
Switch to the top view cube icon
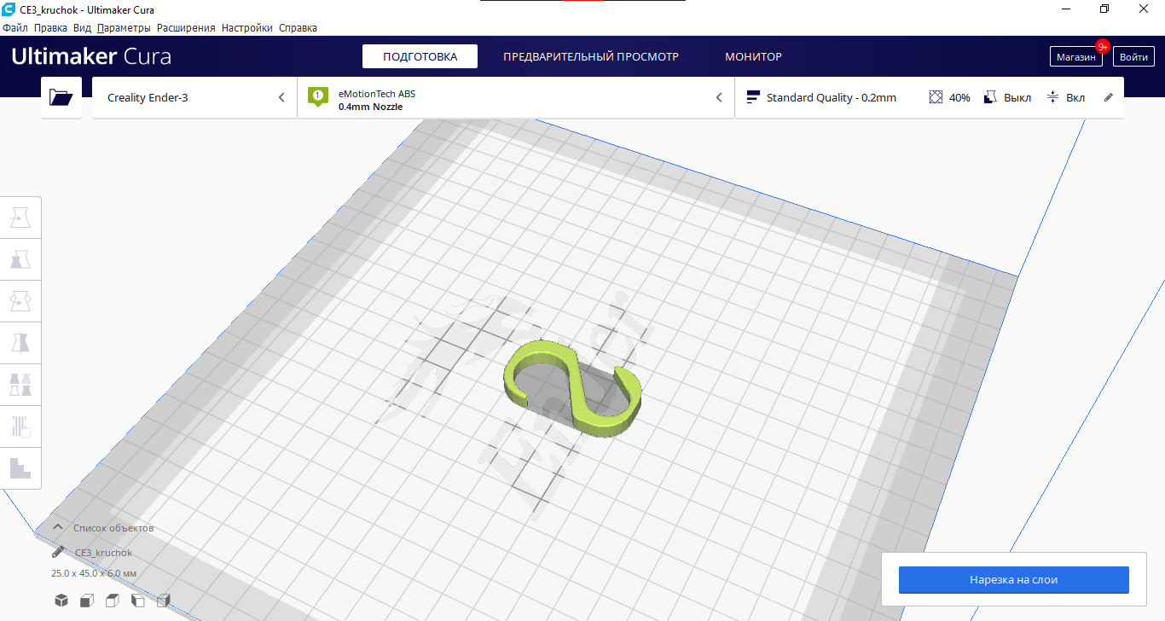pos(113,601)
